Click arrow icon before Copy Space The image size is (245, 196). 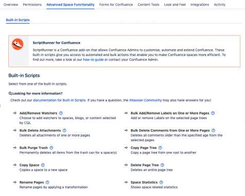(15, 165)
